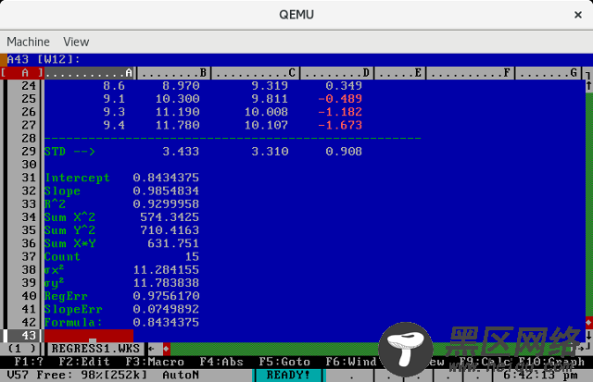Click the A43 [W12] cell reference line
Screen dimensions: 593x382
coord(44,59)
